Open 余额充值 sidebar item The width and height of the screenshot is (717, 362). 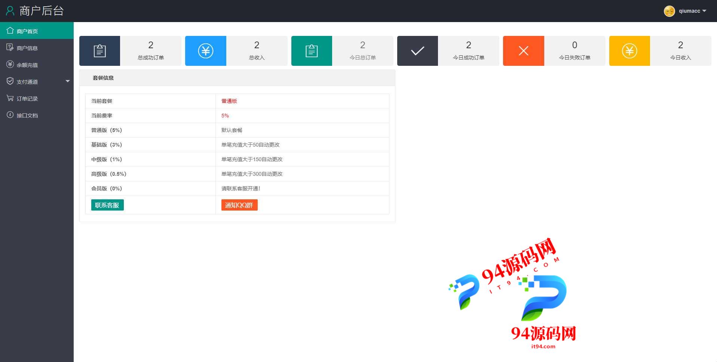click(x=37, y=64)
